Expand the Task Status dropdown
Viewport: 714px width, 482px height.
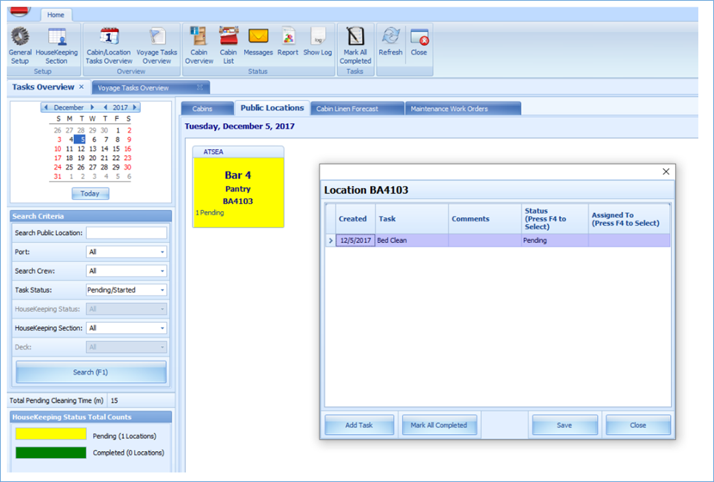163,289
